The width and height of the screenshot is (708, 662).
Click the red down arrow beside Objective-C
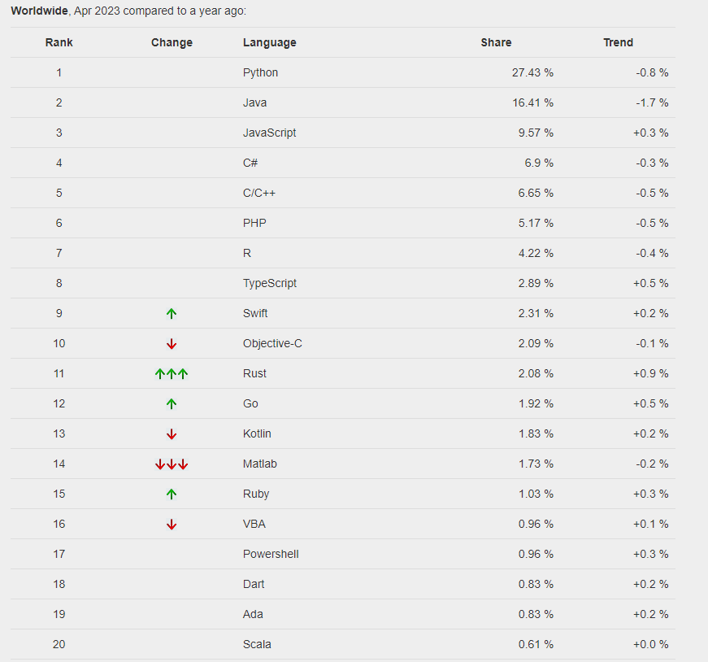click(x=172, y=344)
